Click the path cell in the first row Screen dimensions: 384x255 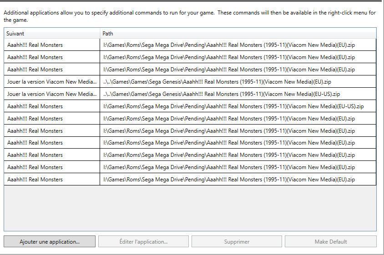pos(238,45)
